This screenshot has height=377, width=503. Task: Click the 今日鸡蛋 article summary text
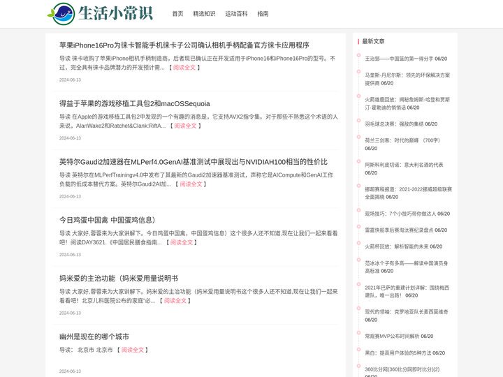point(198,238)
